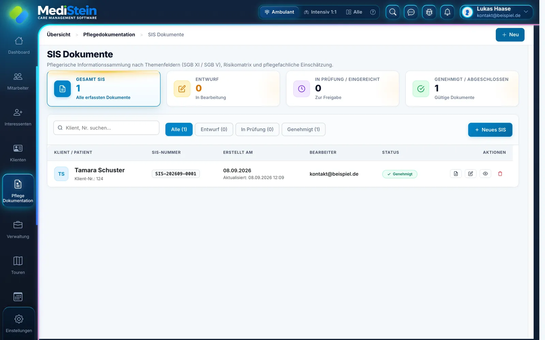Open Einstellungen from the sidebar

coord(19,324)
